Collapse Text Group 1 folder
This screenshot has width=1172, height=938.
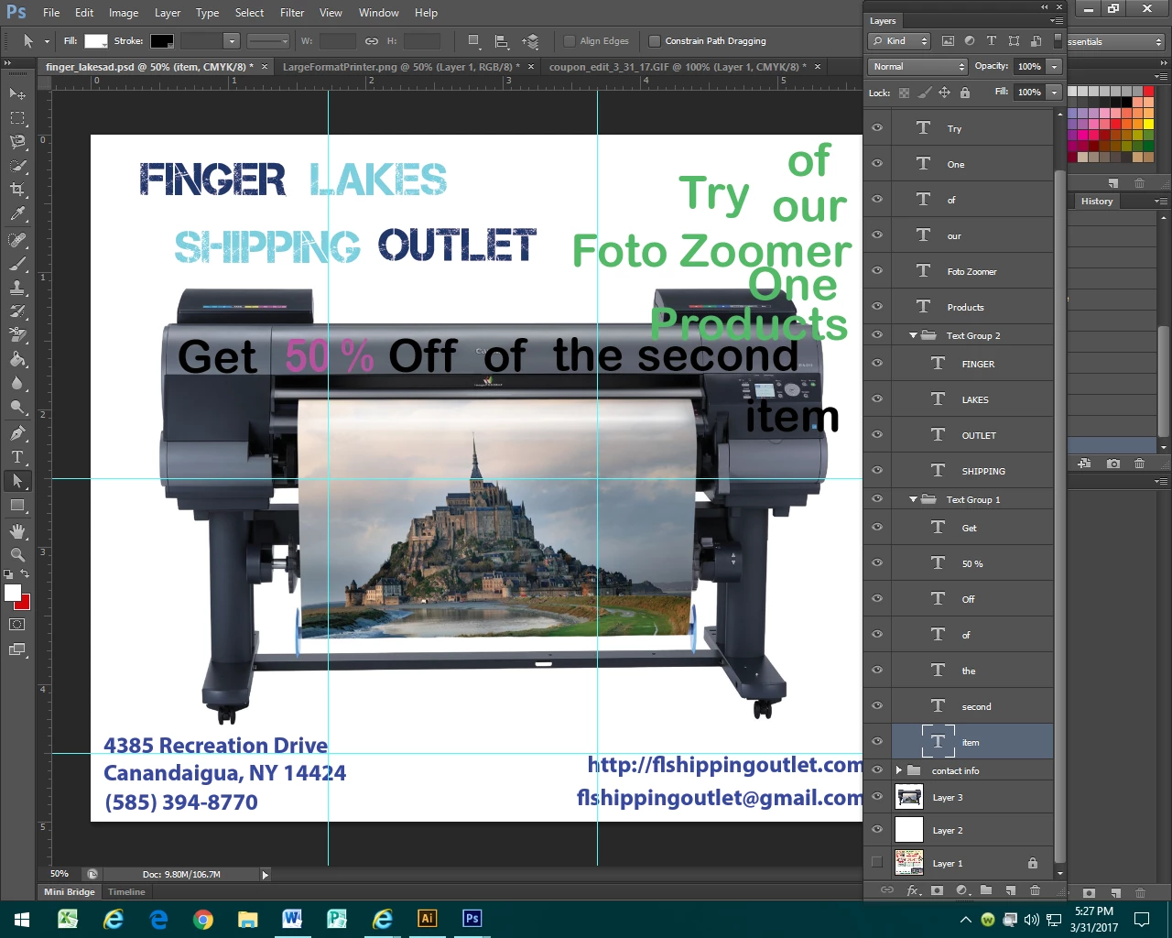click(x=913, y=500)
